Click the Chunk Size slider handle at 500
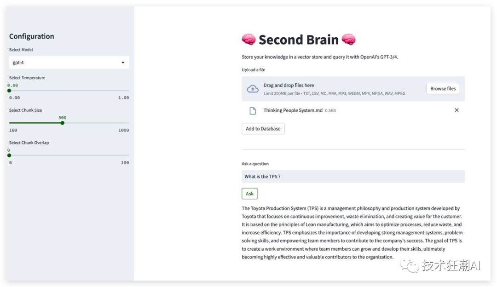 [63, 123]
